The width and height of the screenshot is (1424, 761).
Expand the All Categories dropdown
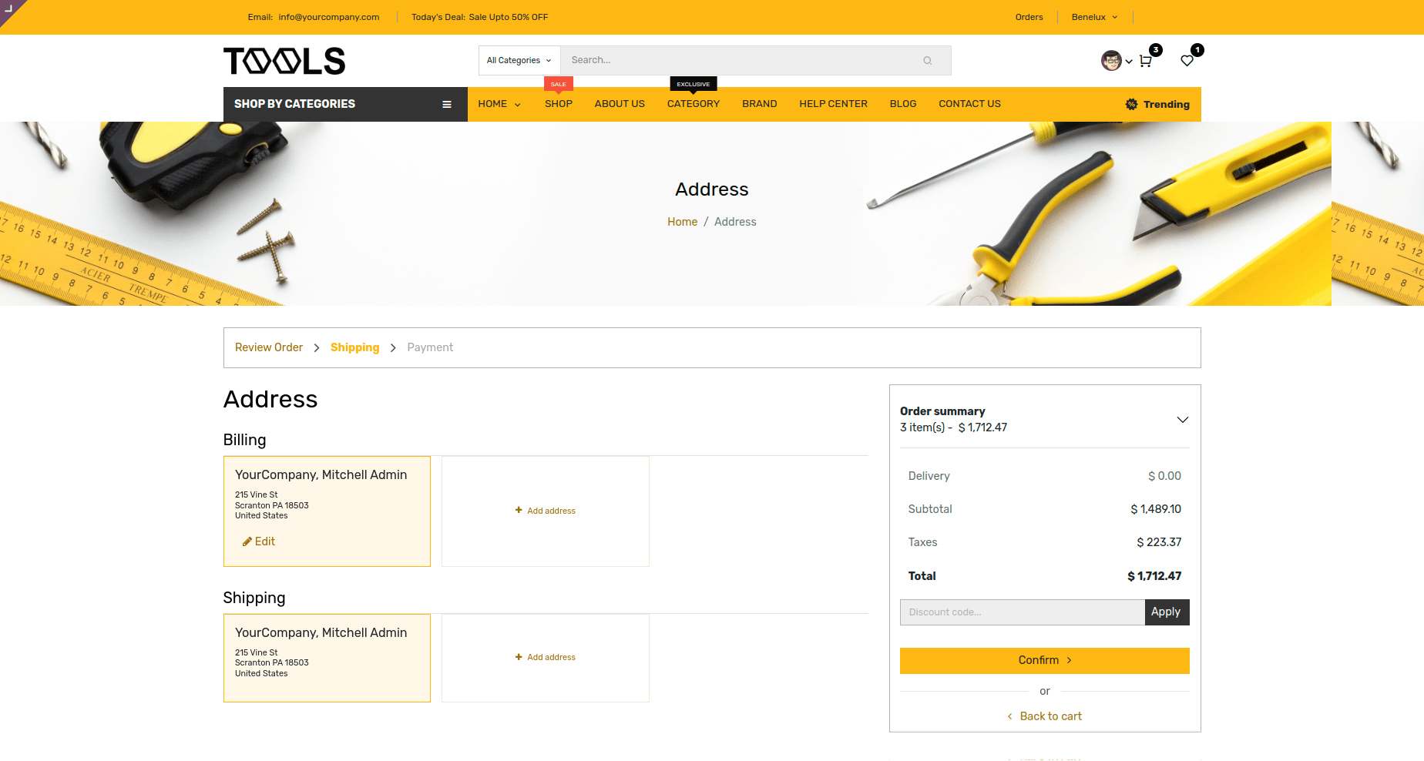click(x=519, y=60)
